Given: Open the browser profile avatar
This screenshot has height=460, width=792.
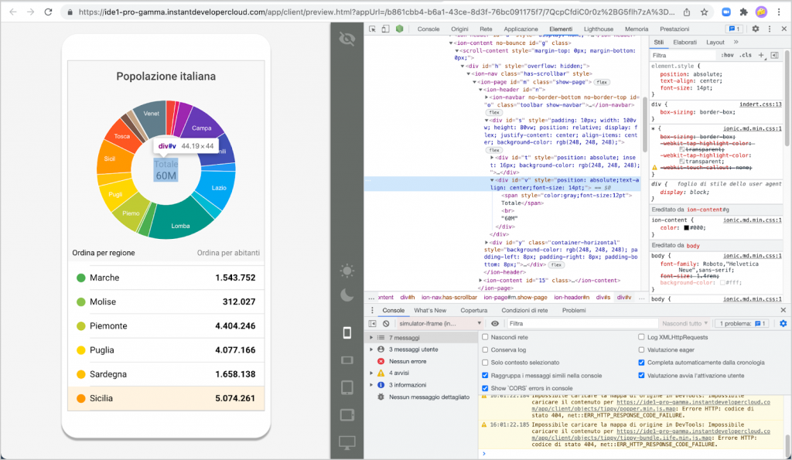Looking at the screenshot, I should [x=761, y=12].
